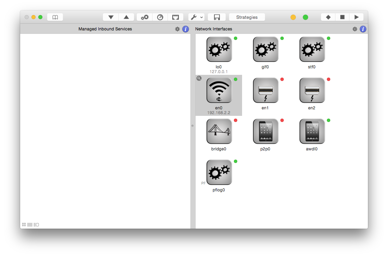The height and width of the screenshot is (257, 386).
Task: Click the down triangle toolbar button
Action: coord(111,17)
